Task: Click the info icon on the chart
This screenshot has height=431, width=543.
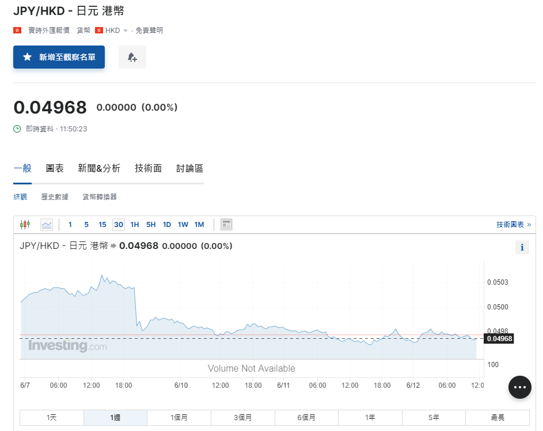Action: click(522, 247)
